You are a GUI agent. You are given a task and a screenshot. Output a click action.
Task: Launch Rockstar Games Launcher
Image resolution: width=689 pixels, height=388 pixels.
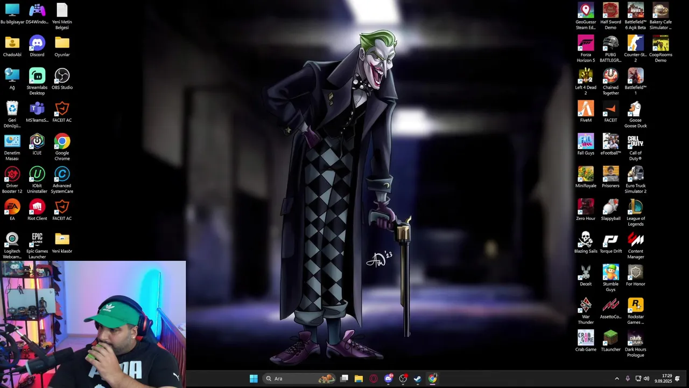636,311
